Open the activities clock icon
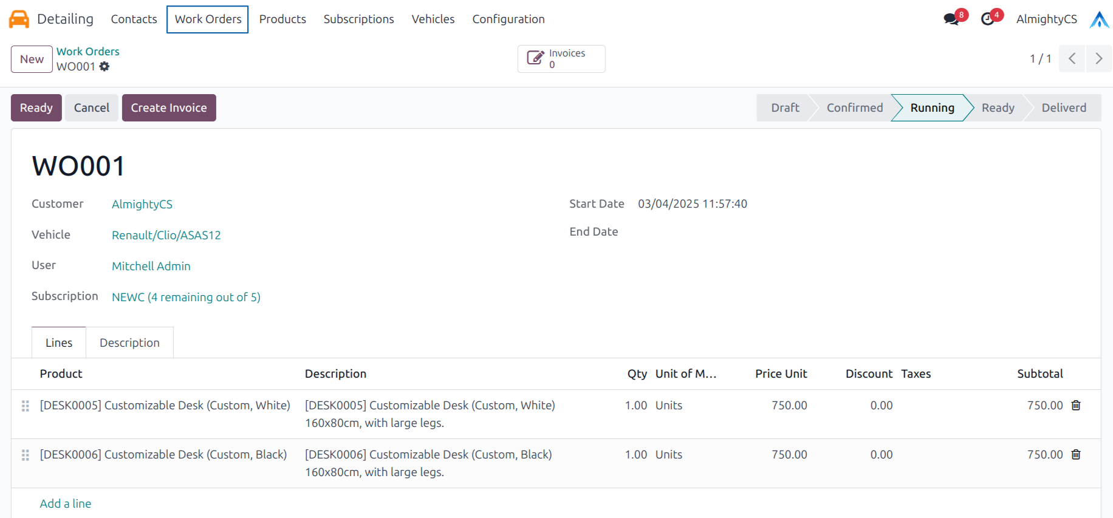The width and height of the screenshot is (1113, 518). (988, 19)
